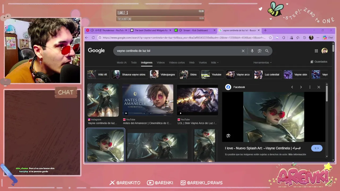Reload the page with the refresh icon
The image size is (340, 191).
click(x=93, y=38)
